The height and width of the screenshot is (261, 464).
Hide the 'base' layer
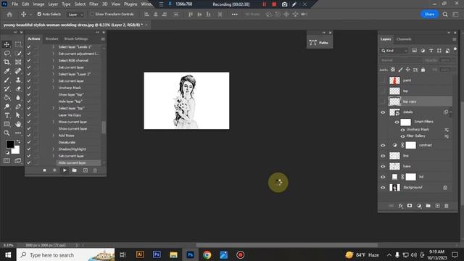(383, 166)
